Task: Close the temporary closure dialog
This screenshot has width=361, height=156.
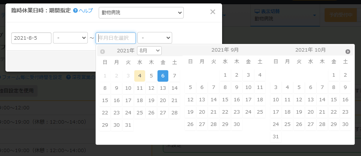Action: [212, 12]
